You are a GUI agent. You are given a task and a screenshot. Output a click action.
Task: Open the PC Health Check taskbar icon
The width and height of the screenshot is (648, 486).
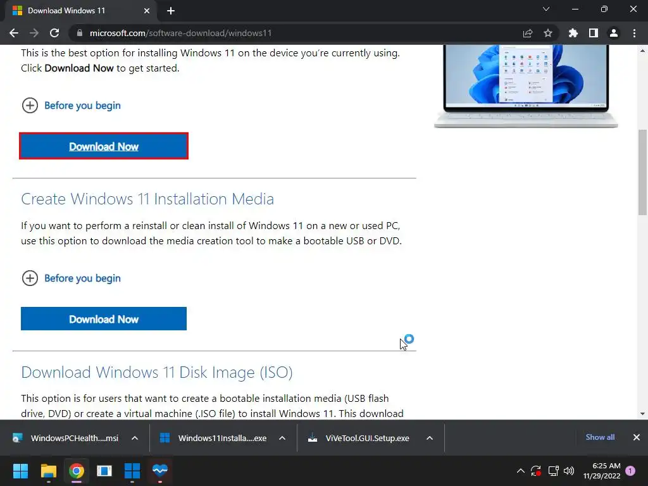(160, 471)
